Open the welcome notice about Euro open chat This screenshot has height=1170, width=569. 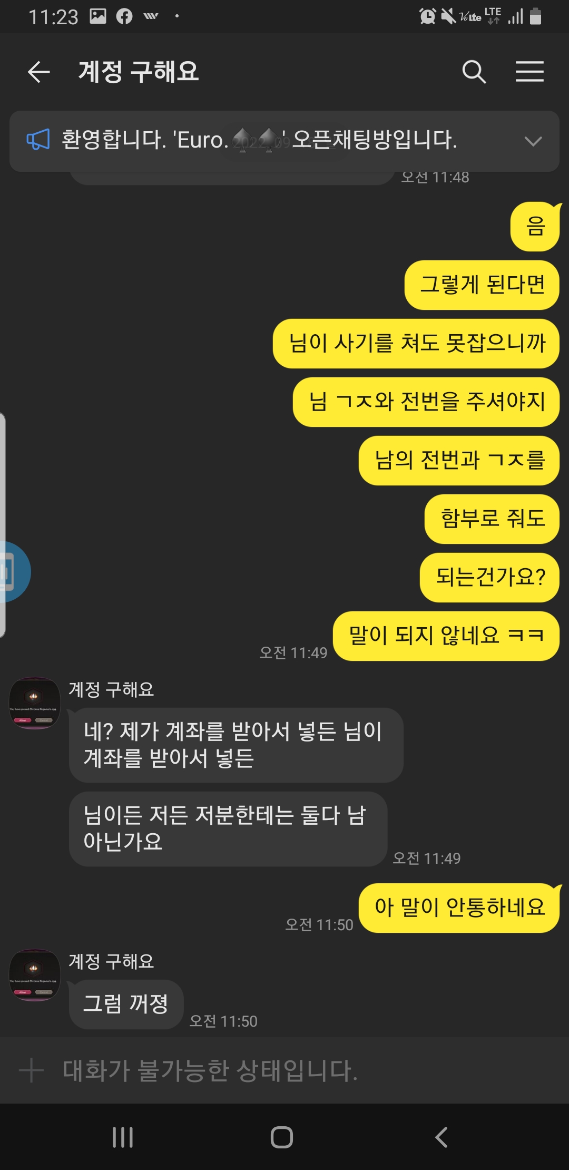pos(259,140)
